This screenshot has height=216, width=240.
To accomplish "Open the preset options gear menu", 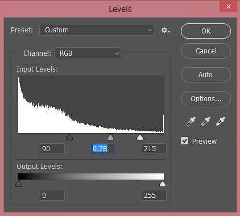I will [x=165, y=30].
